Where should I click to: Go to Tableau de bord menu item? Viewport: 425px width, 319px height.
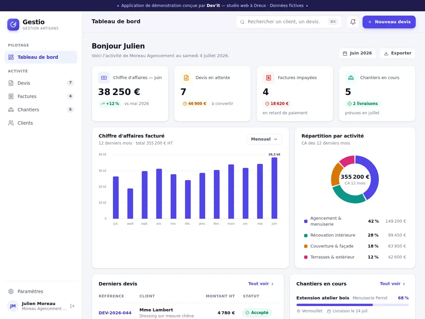(x=41, y=57)
